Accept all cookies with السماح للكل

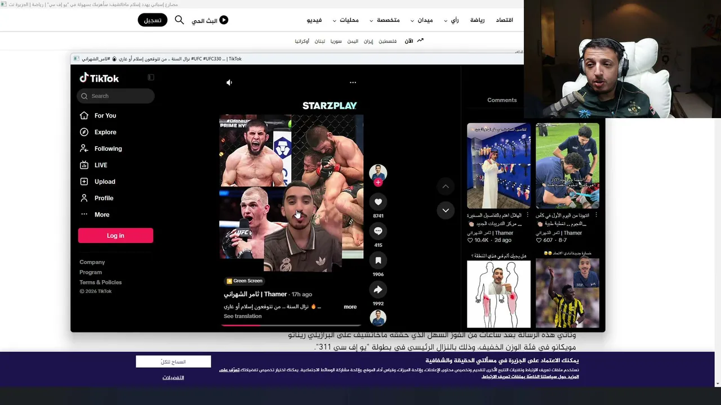tap(173, 362)
